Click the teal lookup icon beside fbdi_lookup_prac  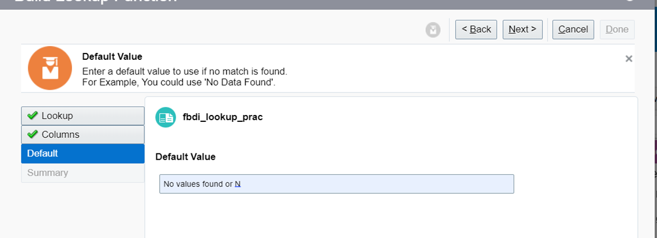(165, 117)
